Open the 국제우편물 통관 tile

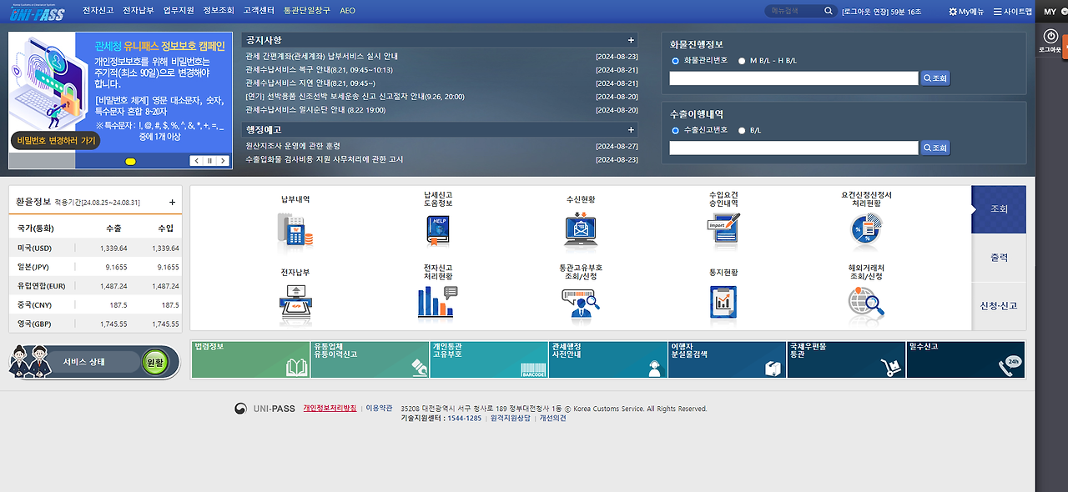pyautogui.click(x=846, y=359)
